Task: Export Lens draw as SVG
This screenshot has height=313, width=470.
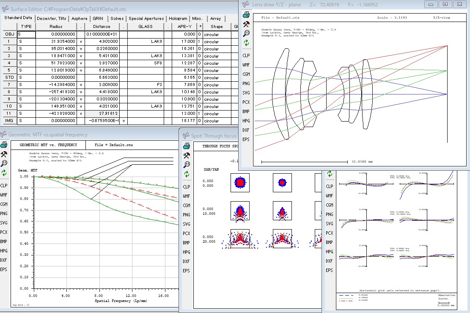Action: pos(246,93)
